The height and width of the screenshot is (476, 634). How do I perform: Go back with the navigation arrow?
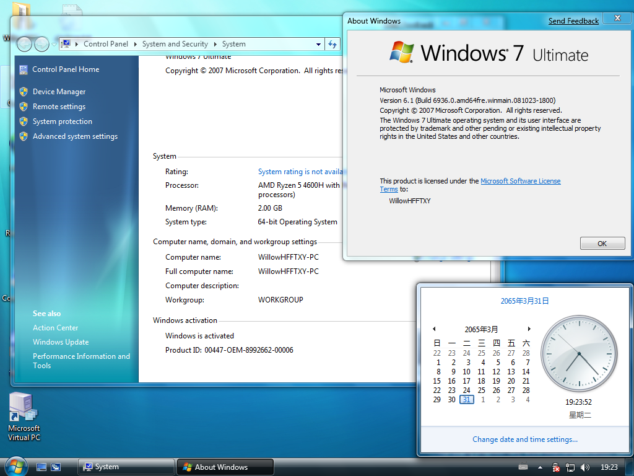[24, 44]
